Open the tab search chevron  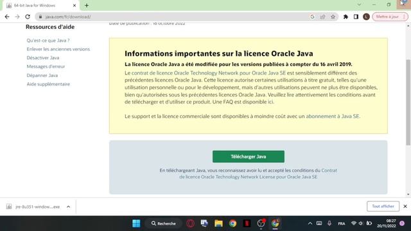[x=359, y=4]
